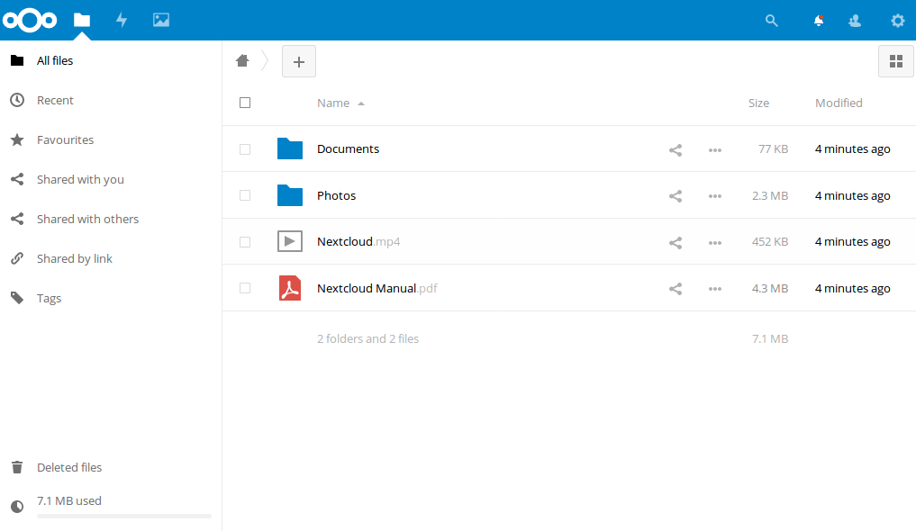Click the Documents folder icon
The height and width of the screenshot is (531, 916).
point(290,148)
